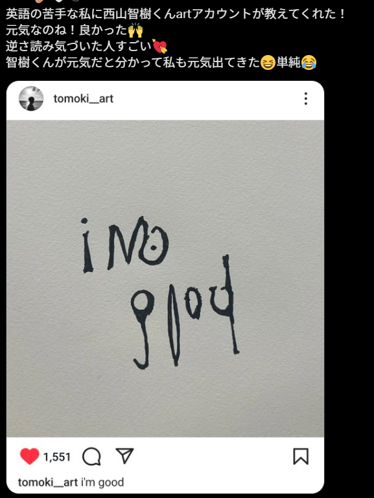Open the three-dot post options menu
The width and height of the screenshot is (374, 498).
306,99
